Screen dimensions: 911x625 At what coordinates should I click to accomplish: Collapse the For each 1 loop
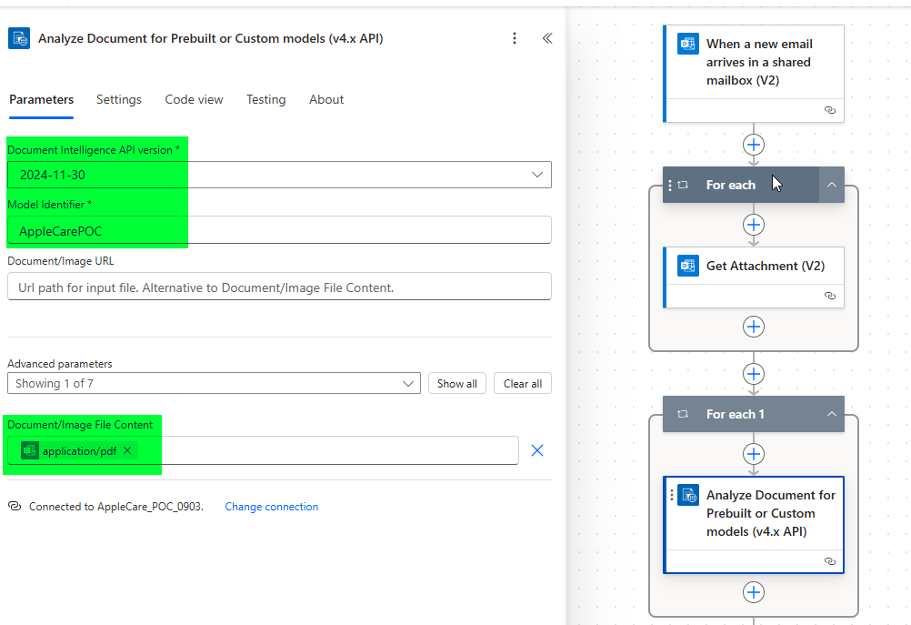click(x=831, y=414)
